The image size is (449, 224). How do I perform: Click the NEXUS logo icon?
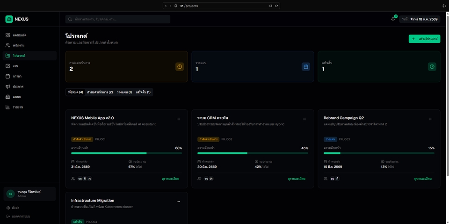coord(9,19)
